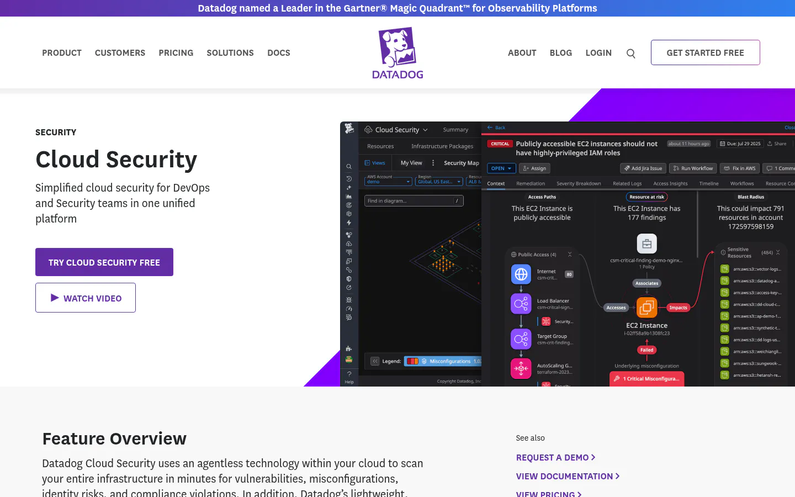Click TRY CLOUD SECURITY FREE

(104, 262)
